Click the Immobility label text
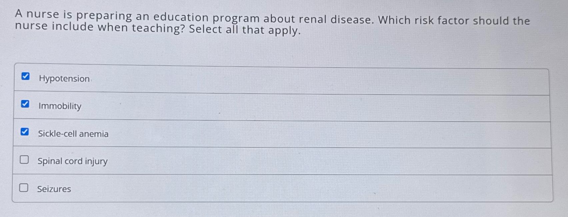This screenshot has height=217, width=568. 60,106
